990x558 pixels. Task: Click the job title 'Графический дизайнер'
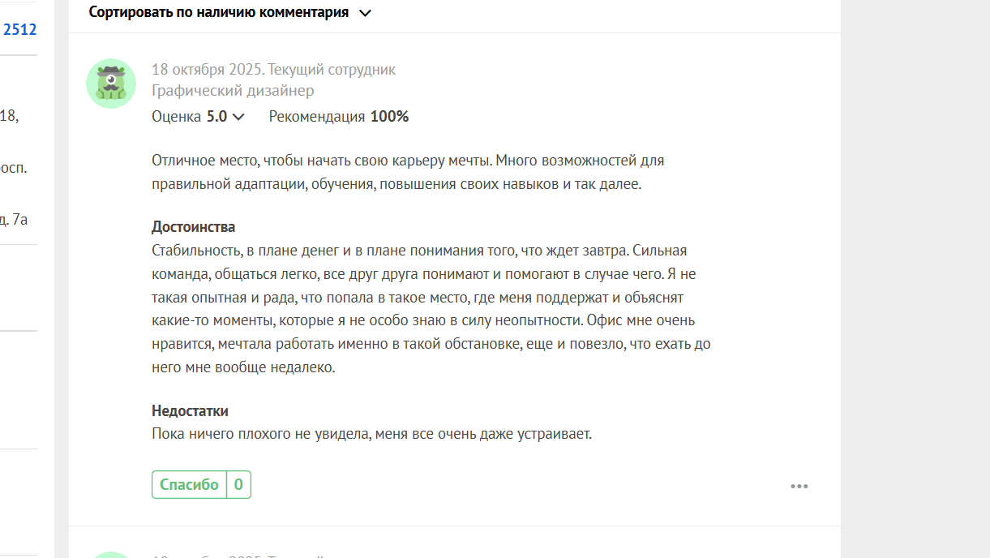(x=233, y=91)
